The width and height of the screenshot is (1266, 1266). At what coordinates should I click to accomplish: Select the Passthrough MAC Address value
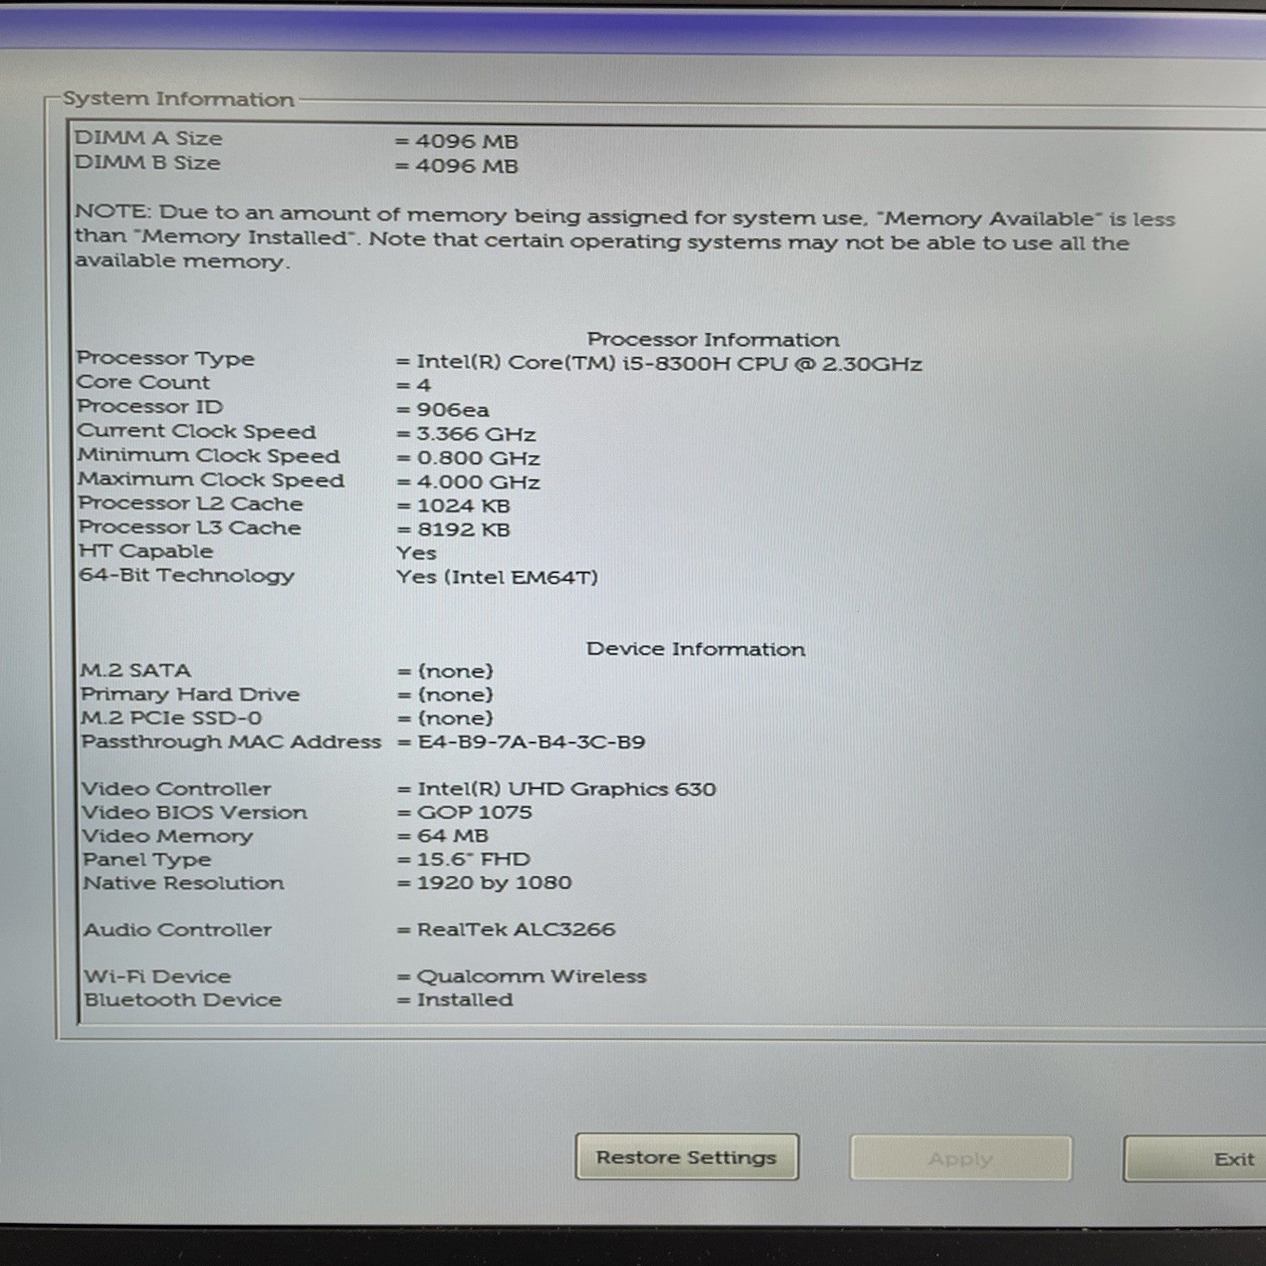(531, 742)
